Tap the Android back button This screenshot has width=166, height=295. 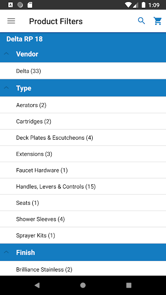(x=37, y=285)
